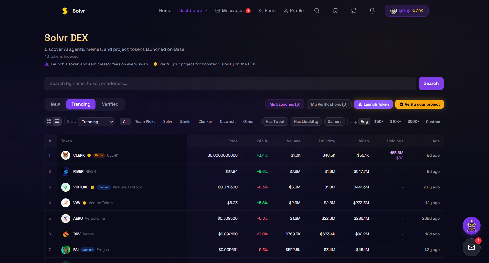Viewport: 489px width, 263px height.
Task: Open the @toji account menu
Action: pos(407,11)
